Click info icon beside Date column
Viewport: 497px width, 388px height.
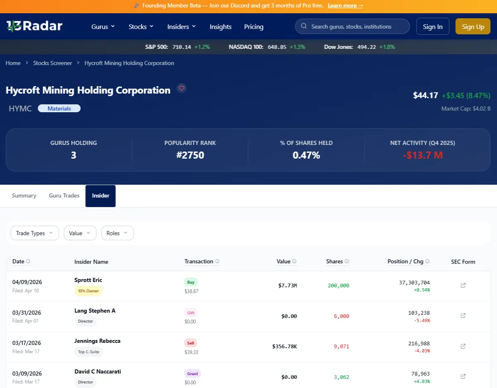[x=28, y=262]
